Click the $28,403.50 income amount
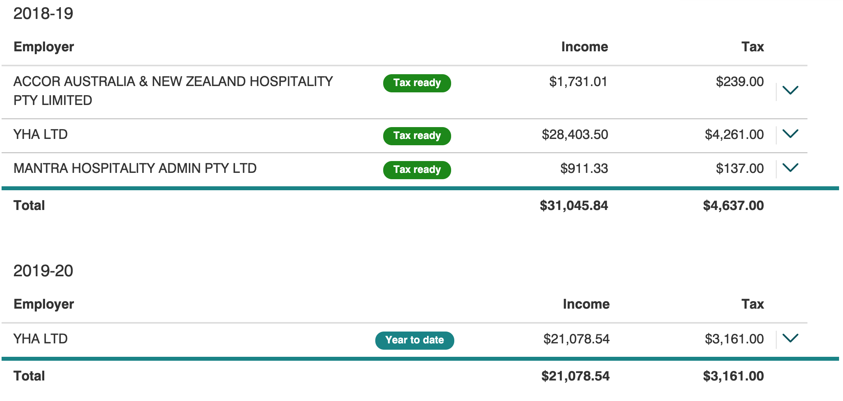 pyautogui.click(x=575, y=135)
